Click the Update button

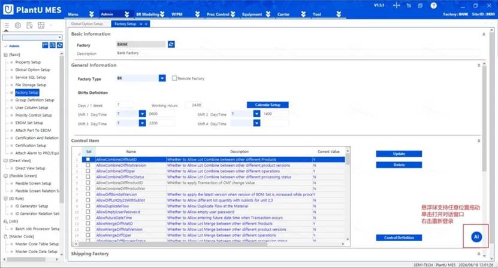399,154
